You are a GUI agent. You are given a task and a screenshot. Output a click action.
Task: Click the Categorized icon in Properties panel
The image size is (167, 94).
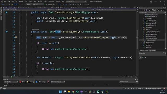[140, 57]
